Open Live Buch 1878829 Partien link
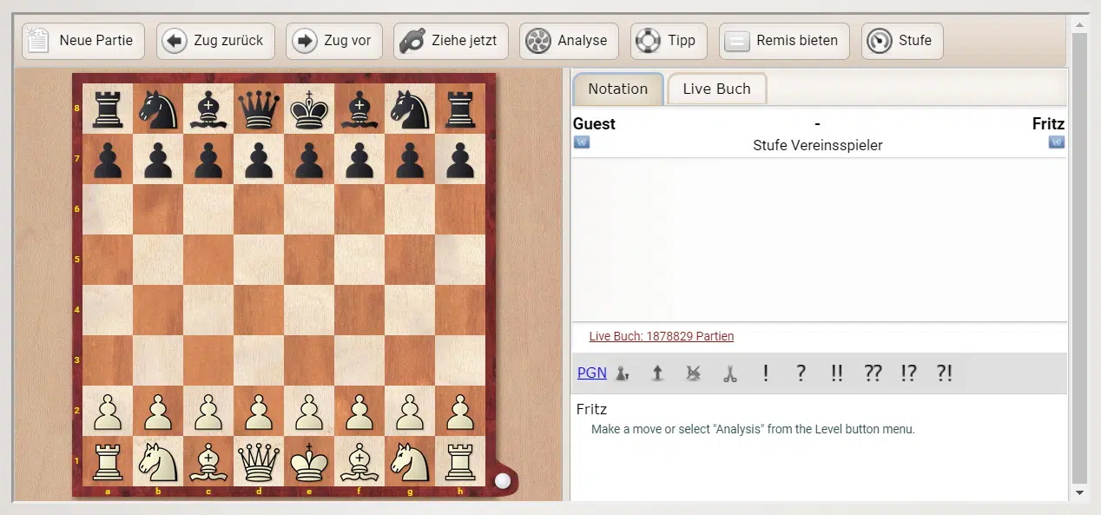 click(x=661, y=336)
